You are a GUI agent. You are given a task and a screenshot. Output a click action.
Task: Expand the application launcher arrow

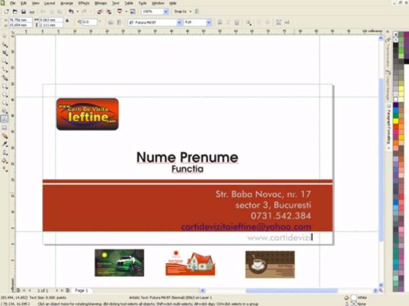click(x=126, y=11)
